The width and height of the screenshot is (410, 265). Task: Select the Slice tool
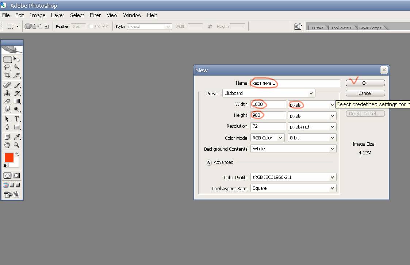17,75
